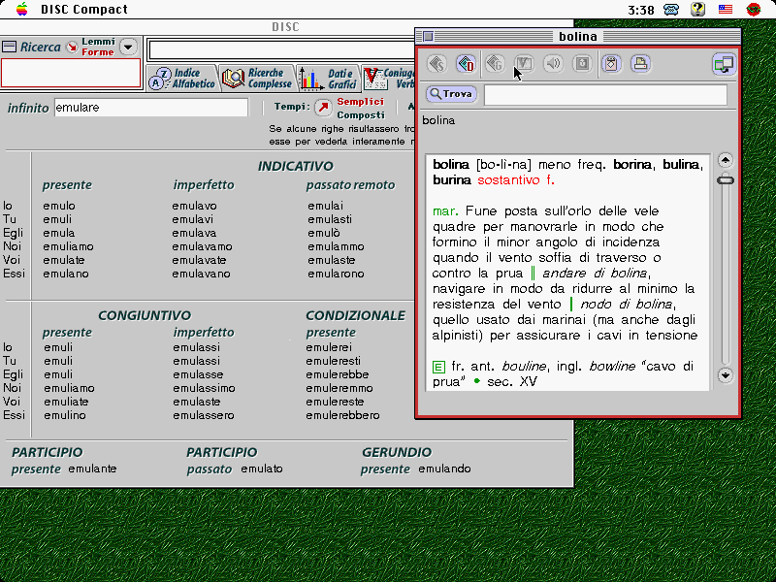Click the italic phrase 'andare di bolina'
This screenshot has width=776, height=582.
595,274
